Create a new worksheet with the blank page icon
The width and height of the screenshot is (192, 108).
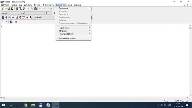(x=3, y=9)
